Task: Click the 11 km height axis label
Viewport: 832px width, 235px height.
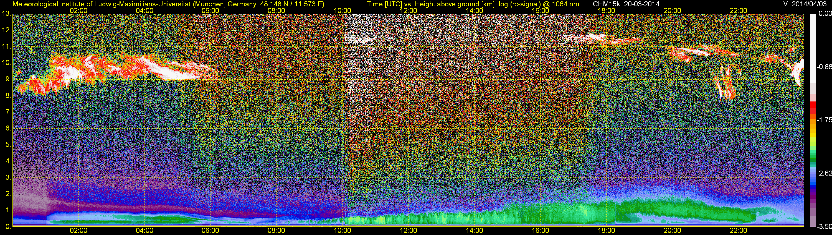Action: [x=6, y=47]
